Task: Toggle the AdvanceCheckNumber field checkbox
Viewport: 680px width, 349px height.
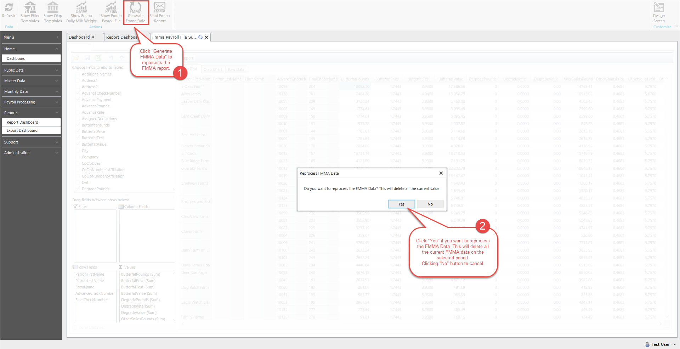Action: (78, 93)
